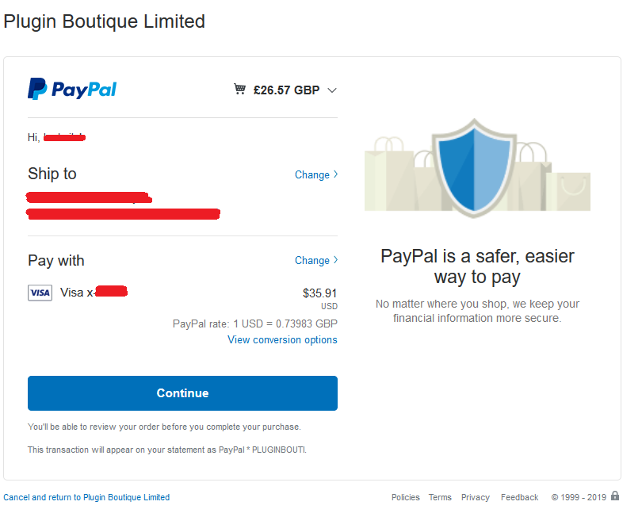Open the Policies footer link
642x513 pixels.
[406, 498]
